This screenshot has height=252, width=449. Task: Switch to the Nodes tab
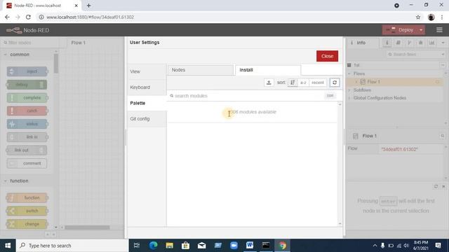tap(201, 70)
